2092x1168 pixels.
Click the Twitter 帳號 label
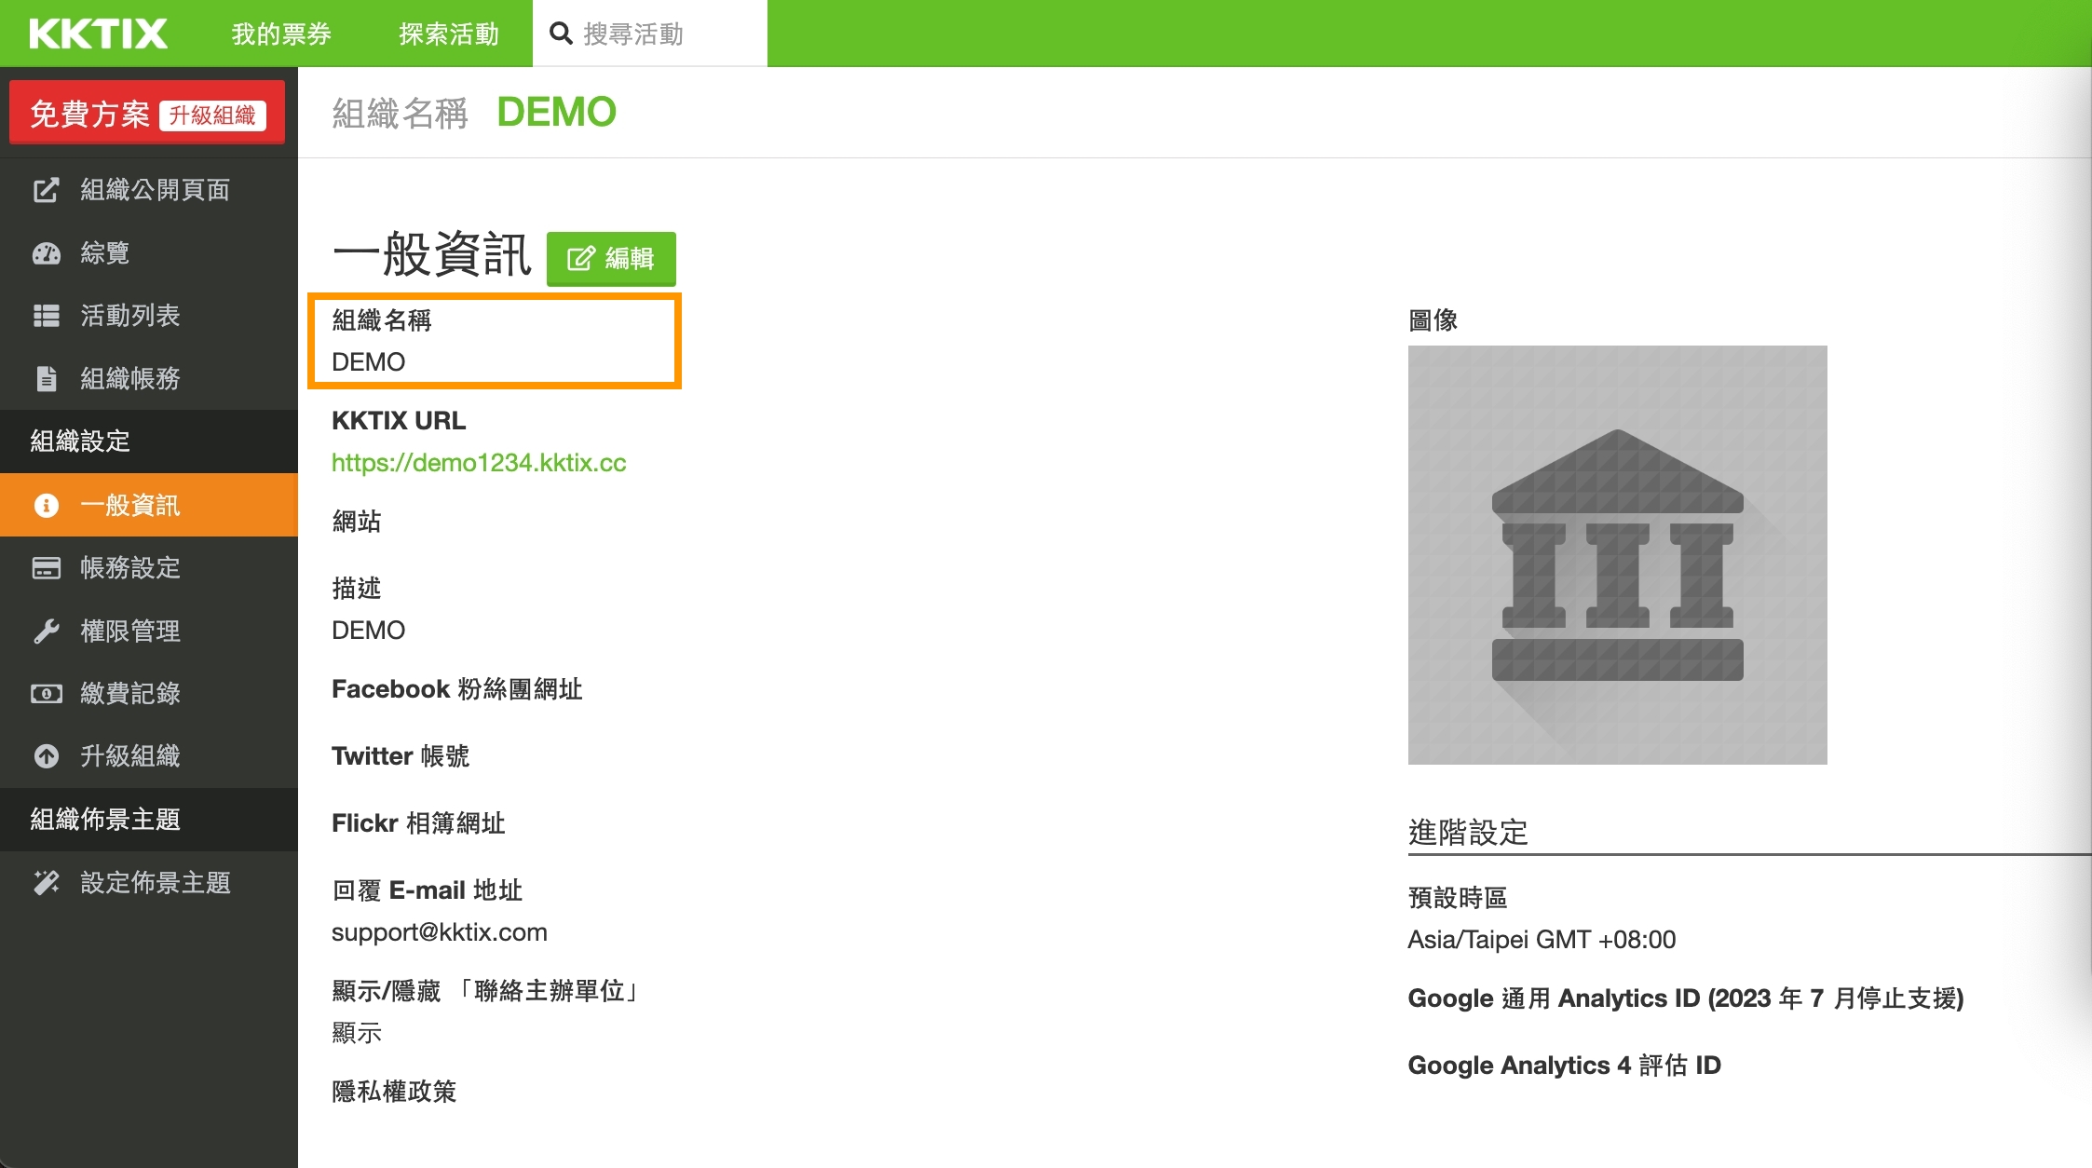tap(401, 756)
